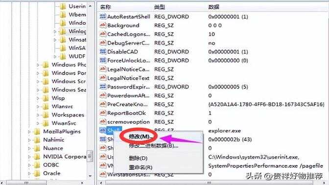Viewport: 329px width, 185px height.
Task: Expand the Winlogon tree node
Action: [55, 31]
